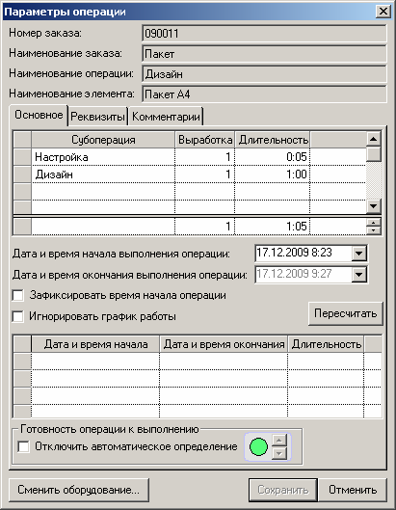Screen dimensions: 396x510
Task: Click the Наименование операции field Дизайн
Action: 264,74
